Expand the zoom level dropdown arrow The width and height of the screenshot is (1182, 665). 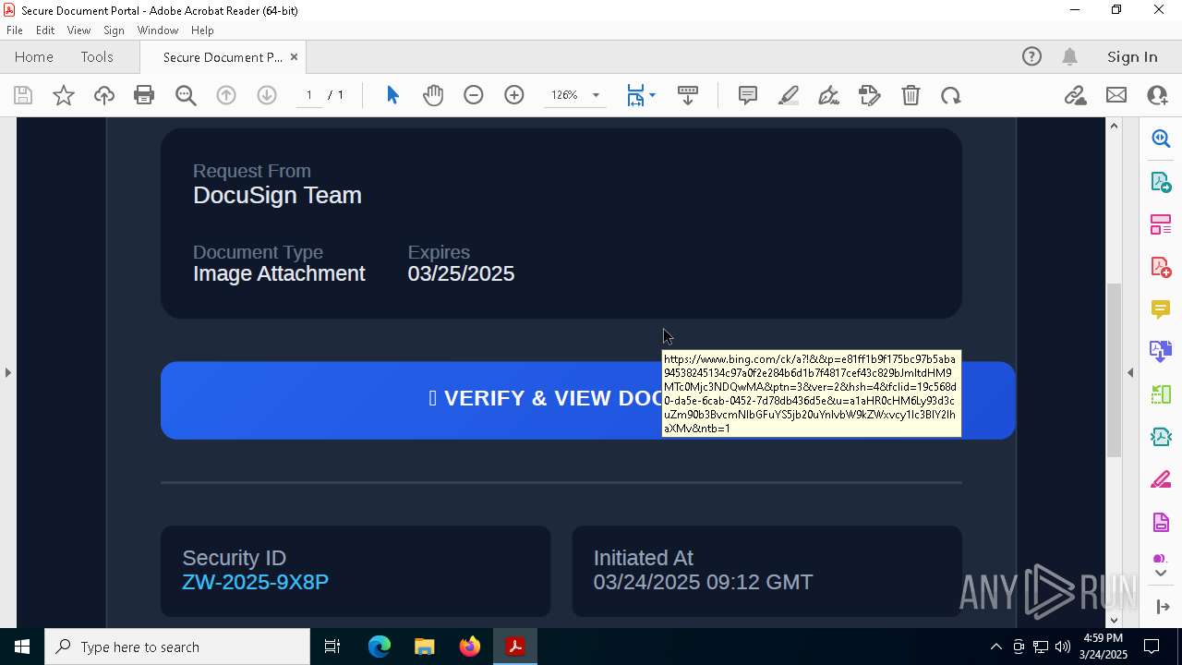[596, 95]
